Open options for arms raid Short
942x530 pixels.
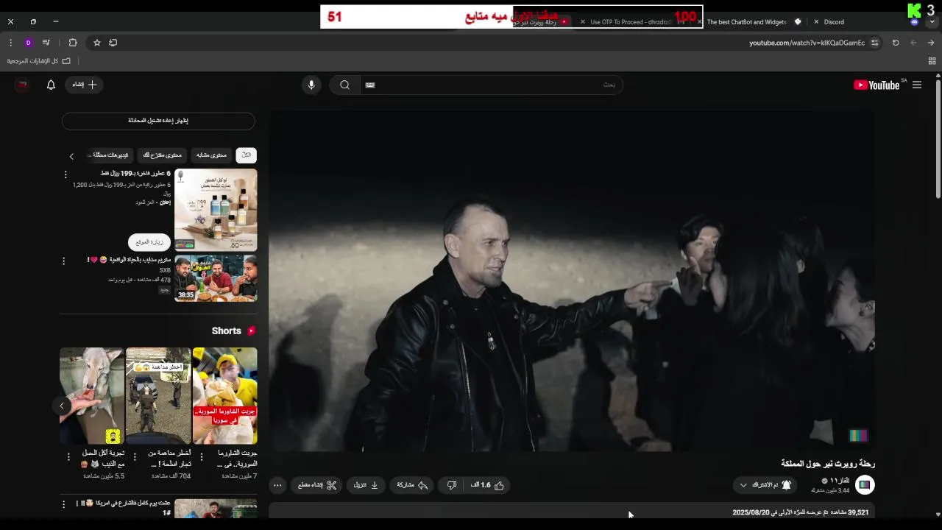(135, 457)
